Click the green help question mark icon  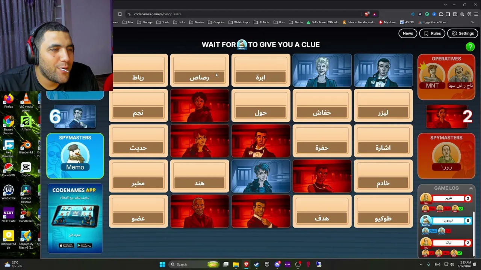pos(470,47)
